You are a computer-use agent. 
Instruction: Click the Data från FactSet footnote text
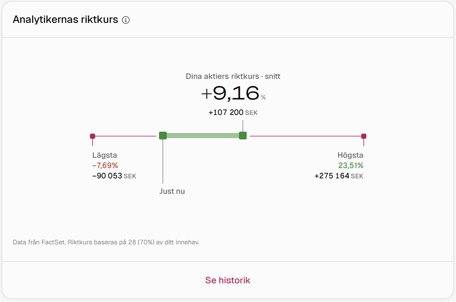[x=106, y=242]
